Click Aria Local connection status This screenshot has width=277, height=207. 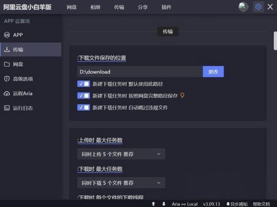tap(185, 204)
